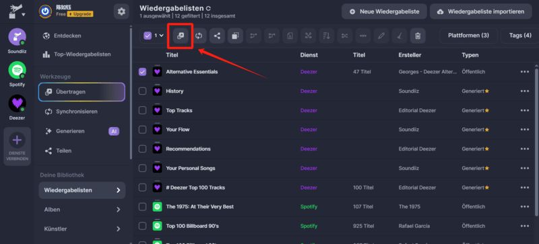Viewport: 539px width, 244px height.
Task: Click the export-to-file icon in the toolbar
Action: click(290, 36)
